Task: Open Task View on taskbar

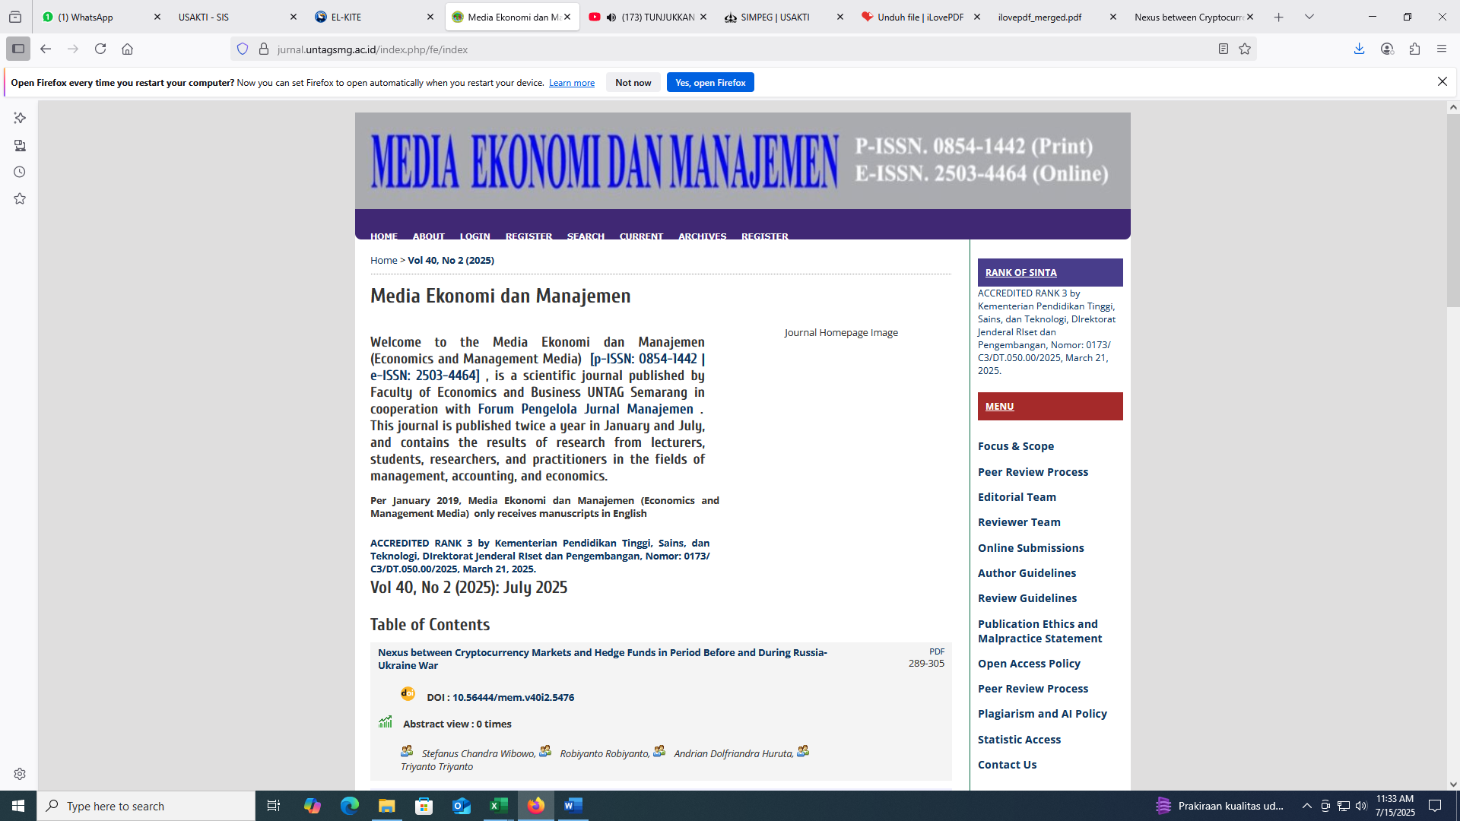Action: tap(274, 806)
